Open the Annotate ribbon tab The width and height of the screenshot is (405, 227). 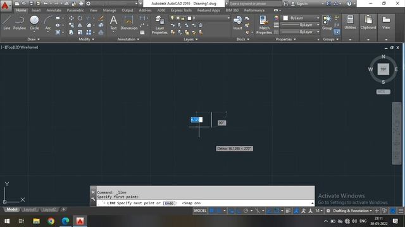point(54,10)
